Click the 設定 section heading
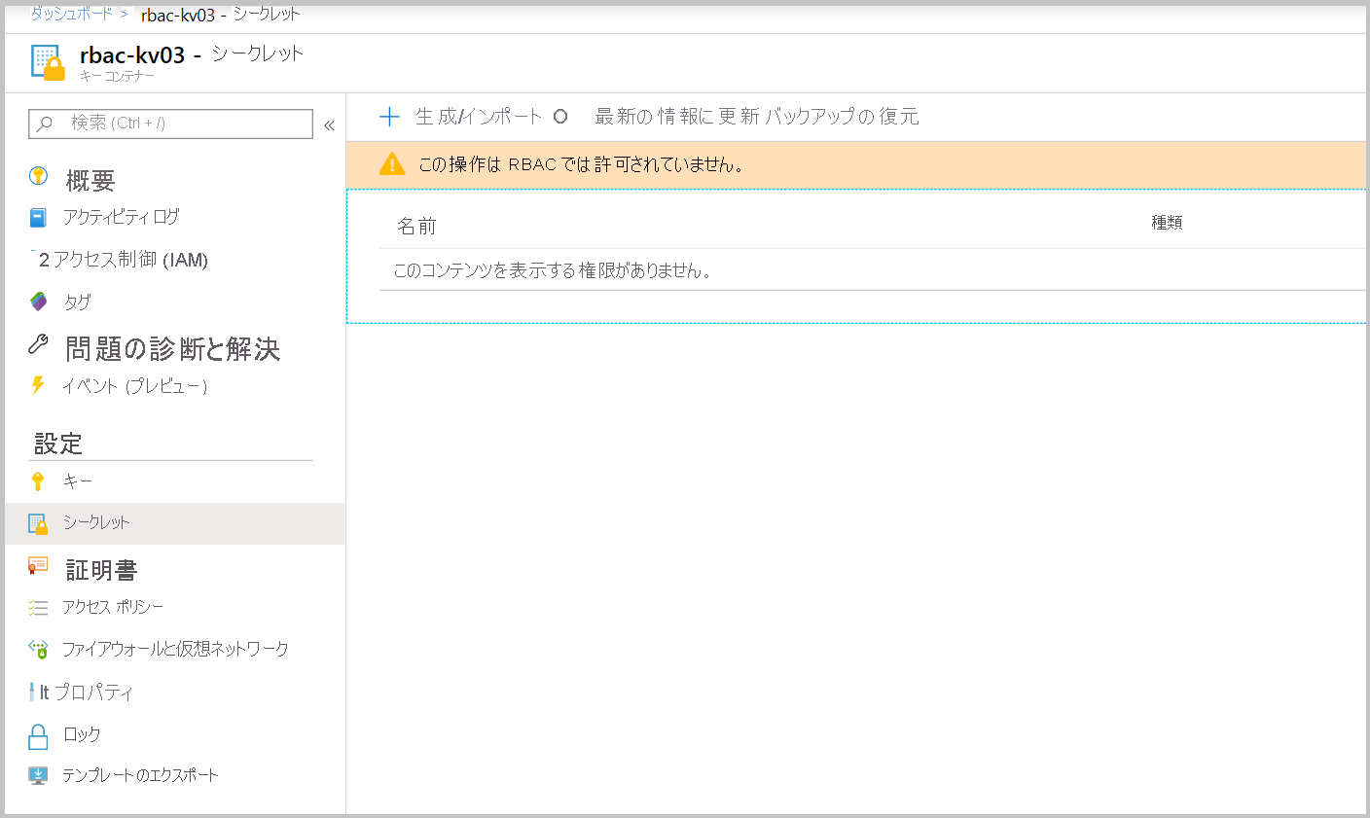The width and height of the screenshot is (1370, 818). coord(58,444)
